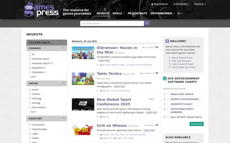Open the Deutsch language dropdown

[200, 4]
